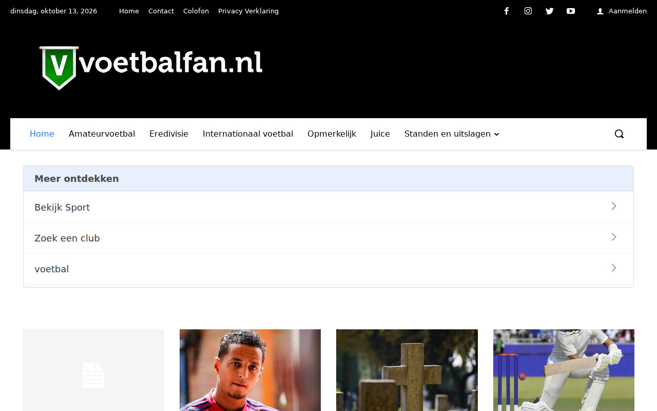Click the Bekijk Sport chevron arrow
This screenshot has width=657, height=411.
[x=614, y=207]
